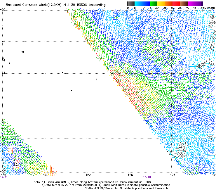The image size is (216, 190).
Task: Click the magenta 40–45 knots legend swatch
Action: (191, 4)
